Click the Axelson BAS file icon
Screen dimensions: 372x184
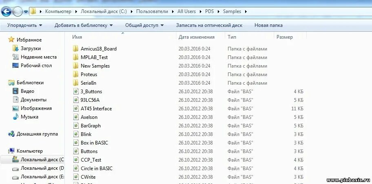point(76,117)
